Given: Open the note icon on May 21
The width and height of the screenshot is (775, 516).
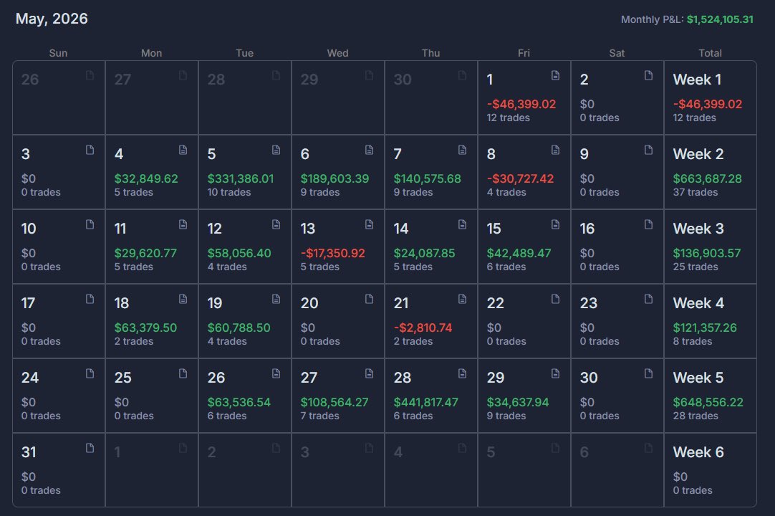Looking at the screenshot, I should pos(462,299).
